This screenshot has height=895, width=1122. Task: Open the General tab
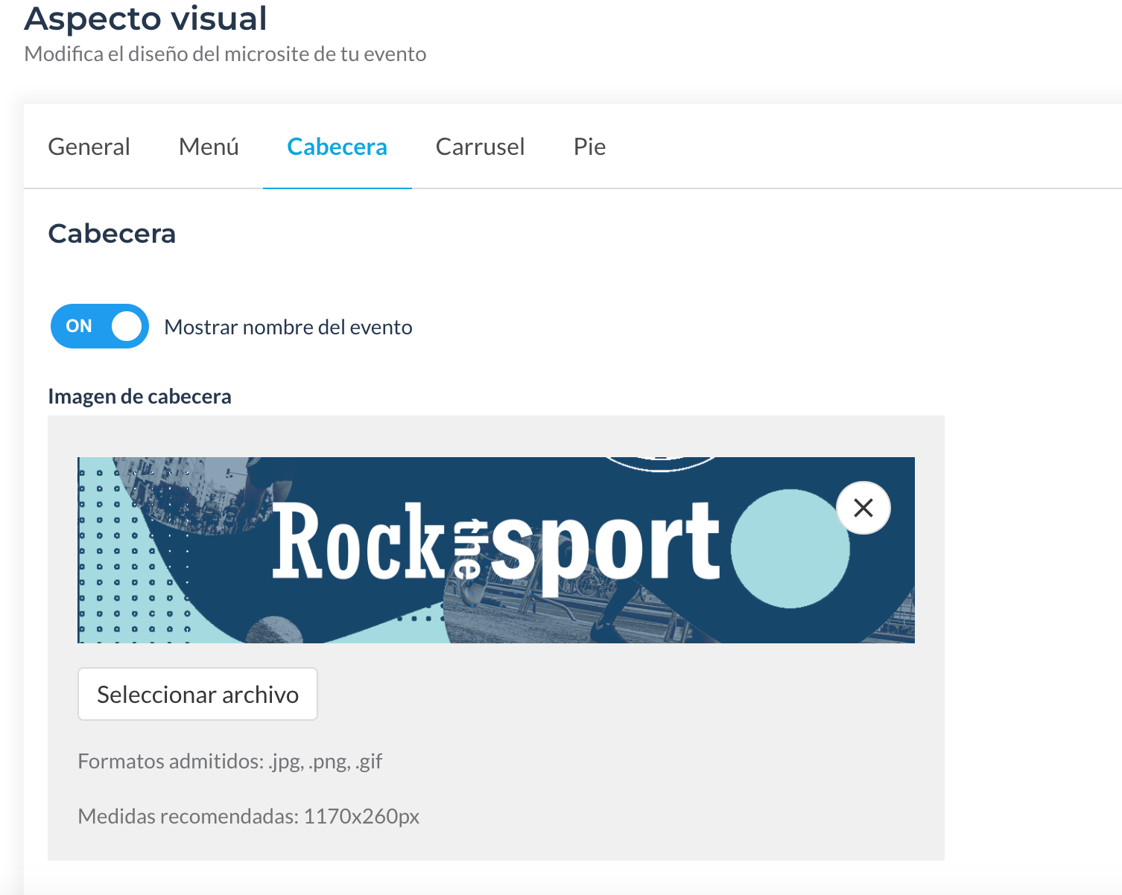coord(89,147)
